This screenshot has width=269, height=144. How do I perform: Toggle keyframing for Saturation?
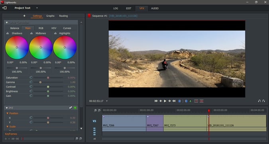coord(31,77)
